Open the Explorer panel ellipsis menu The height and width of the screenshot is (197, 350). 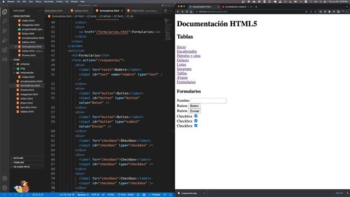(x=40, y=11)
